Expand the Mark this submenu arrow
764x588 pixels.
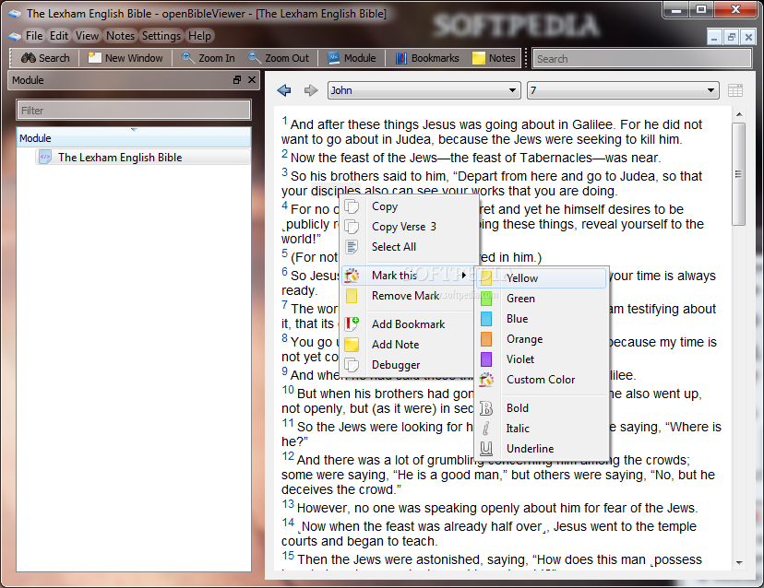[x=464, y=275]
